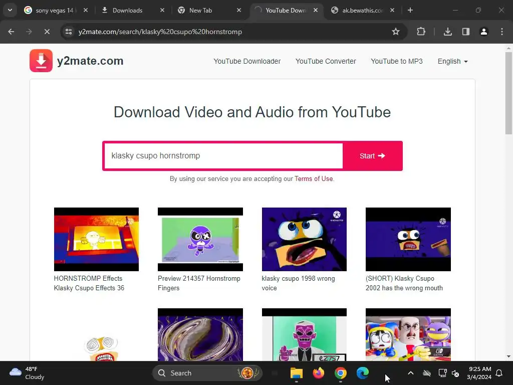Open the notifications bell in system tray
Viewport: 513px width, 385px height.
pos(499,373)
